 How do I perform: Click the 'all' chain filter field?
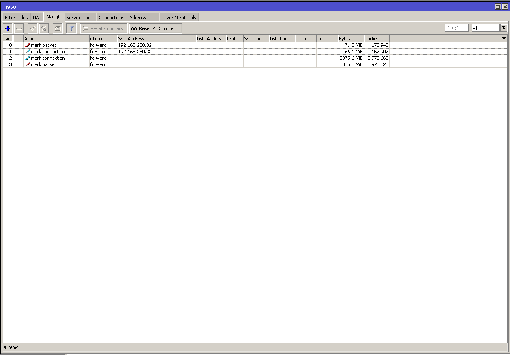coord(485,28)
